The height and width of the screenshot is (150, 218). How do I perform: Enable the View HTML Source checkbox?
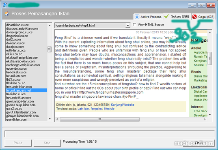[134, 25]
